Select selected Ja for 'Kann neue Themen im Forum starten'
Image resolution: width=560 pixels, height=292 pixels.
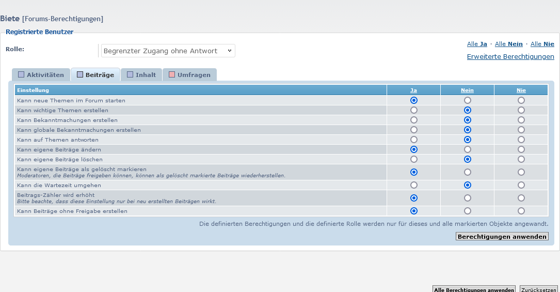(x=413, y=100)
